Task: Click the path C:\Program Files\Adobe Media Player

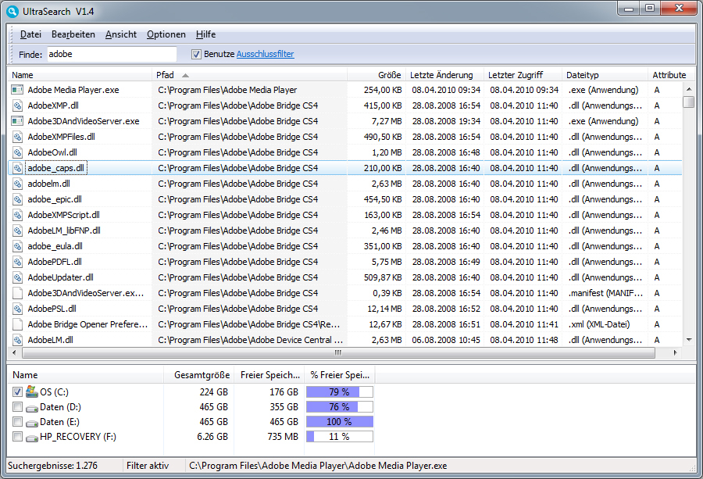Action: tap(227, 90)
